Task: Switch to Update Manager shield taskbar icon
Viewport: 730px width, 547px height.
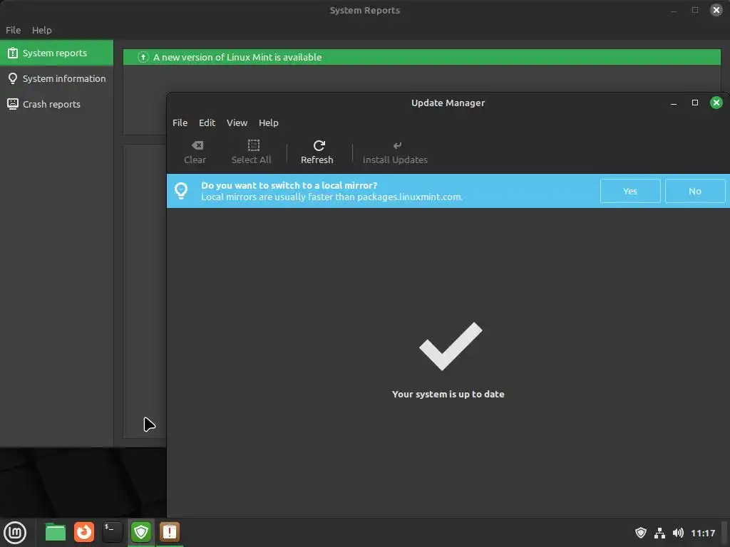Action: point(141,533)
